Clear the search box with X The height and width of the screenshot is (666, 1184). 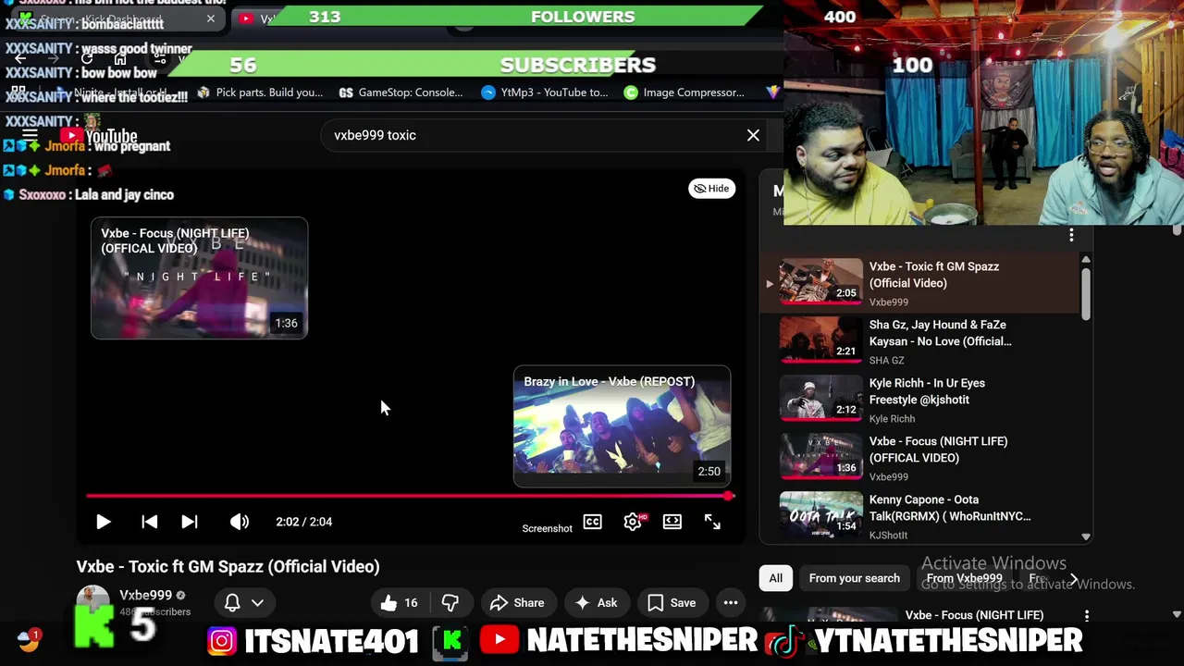click(x=753, y=135)
